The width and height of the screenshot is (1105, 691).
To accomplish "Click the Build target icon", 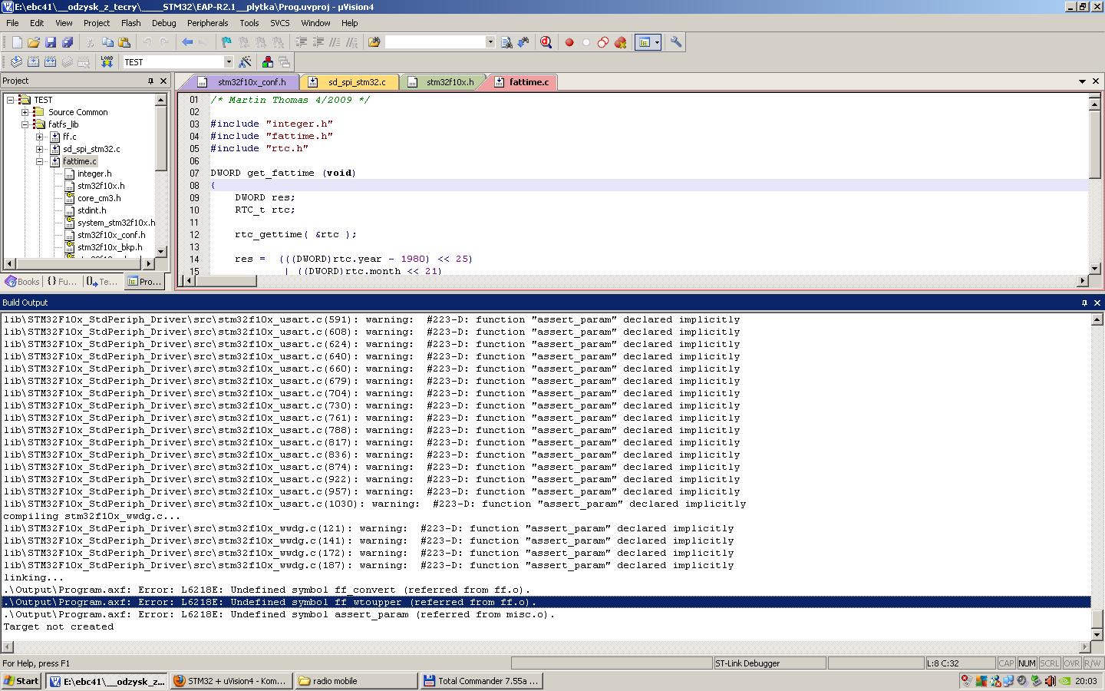I will 34,61.
